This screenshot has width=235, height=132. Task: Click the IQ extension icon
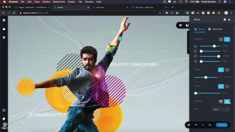172,13
